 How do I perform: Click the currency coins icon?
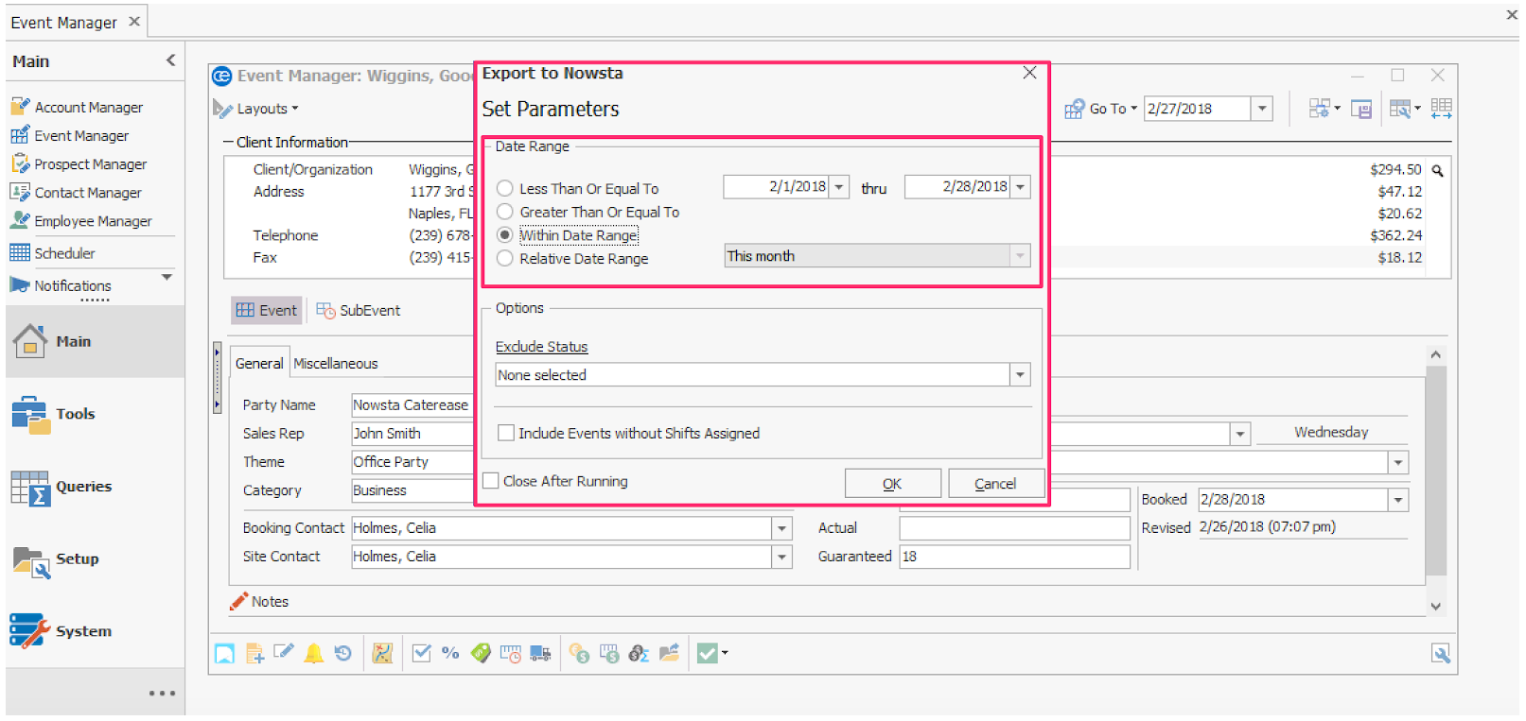click(x=579, y=653)
